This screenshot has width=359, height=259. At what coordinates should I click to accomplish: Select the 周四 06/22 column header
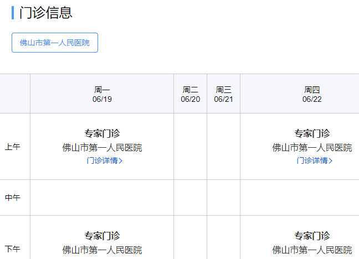coord(312,94)
